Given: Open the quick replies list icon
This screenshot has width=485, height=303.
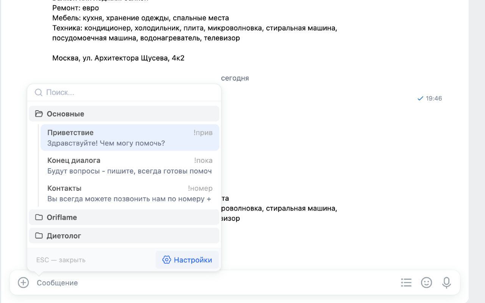Looking at the screenshot, I should pyautogui.click(x=406, y=283).
